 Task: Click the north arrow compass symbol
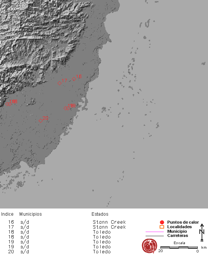coord(202,233)
